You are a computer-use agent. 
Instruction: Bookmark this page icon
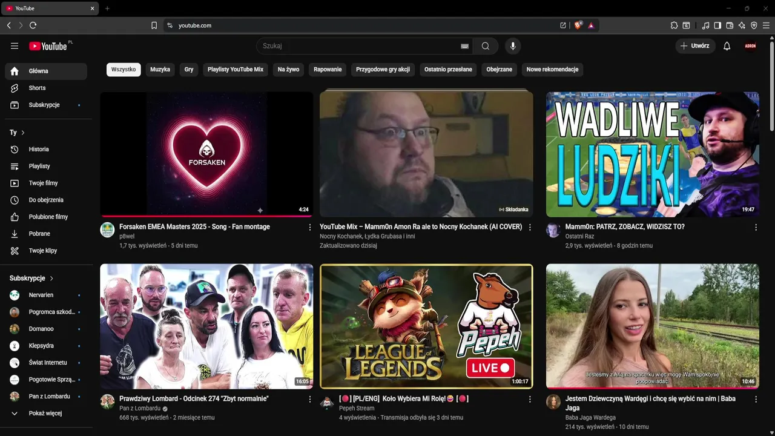(x=154, y=25)
